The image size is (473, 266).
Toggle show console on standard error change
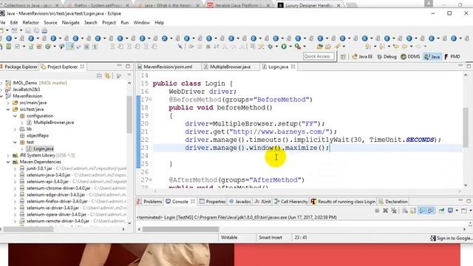click(x=431, y=211)
